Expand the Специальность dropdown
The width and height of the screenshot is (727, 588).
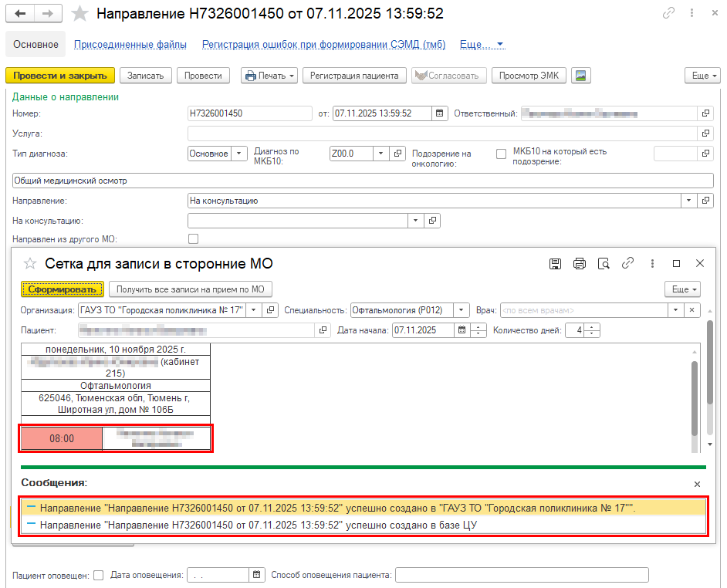pos(462,310)
